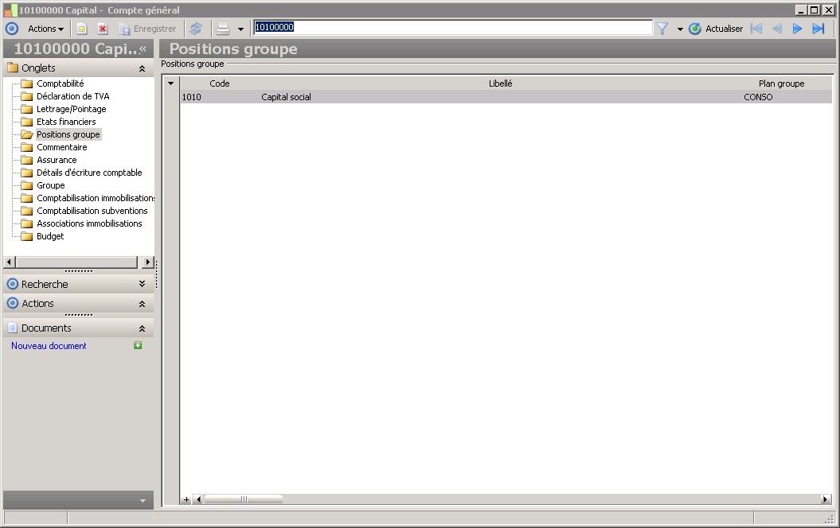The height and width of the screenshot is (528, 840).
Task: Collapse the Actions section in sidebar
Action: click(142, 304)
